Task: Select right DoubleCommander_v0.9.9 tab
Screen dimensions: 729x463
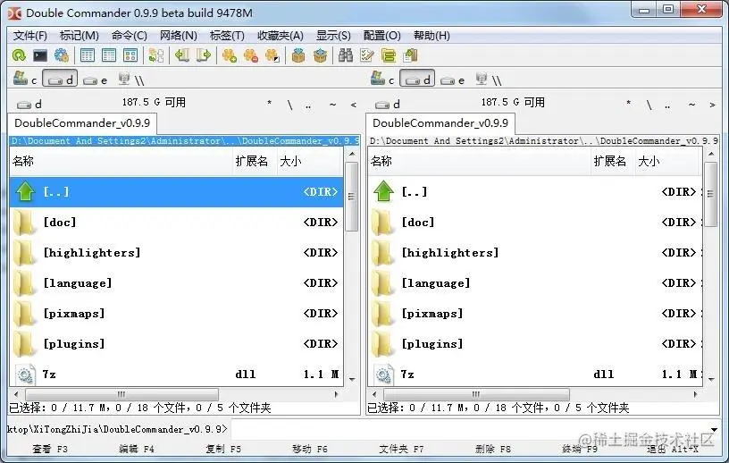Action: pyautogui.click(x=440, y=123)
